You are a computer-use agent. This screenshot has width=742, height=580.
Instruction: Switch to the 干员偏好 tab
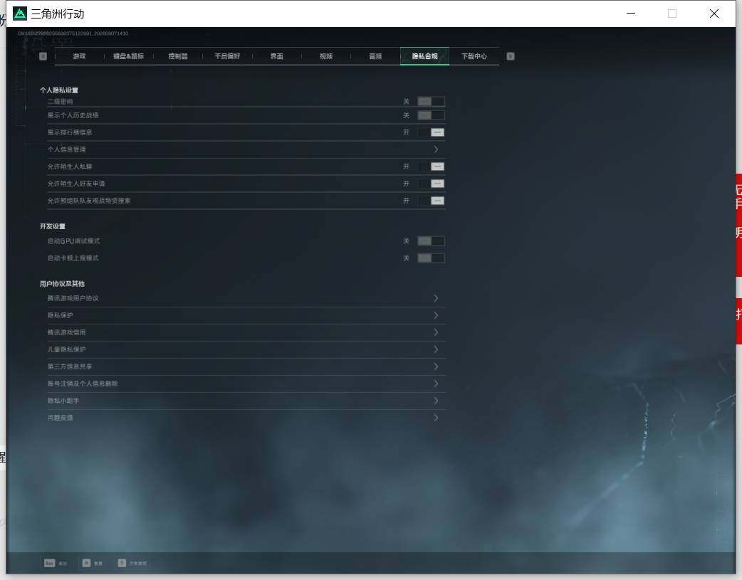point(227,56)
